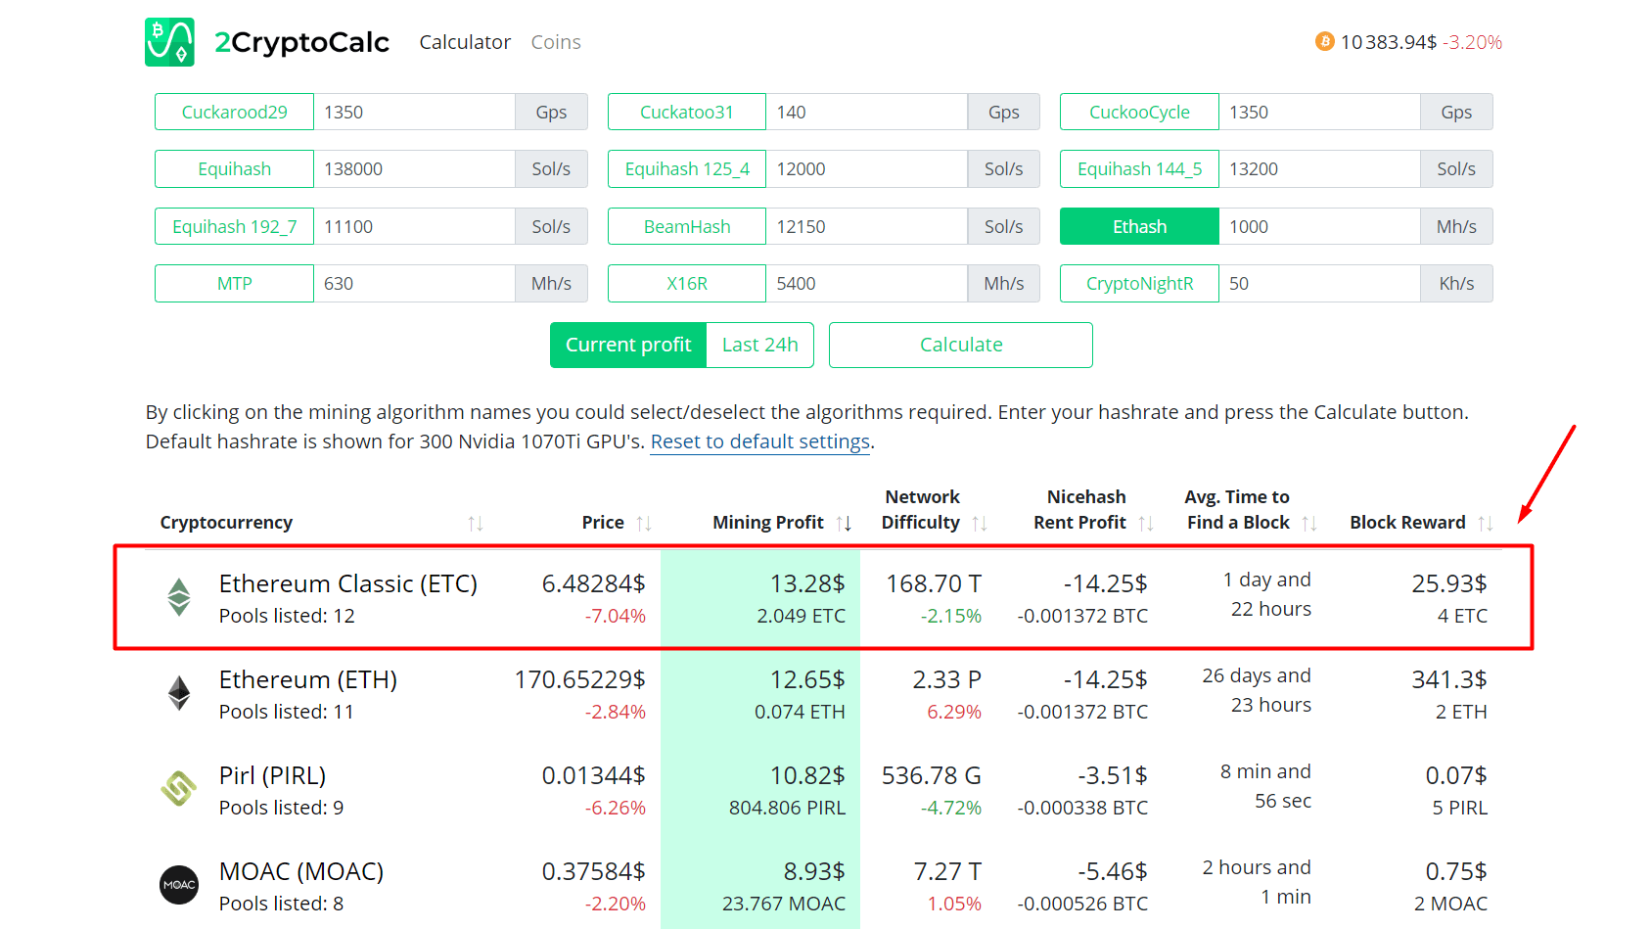Sort by Mining Profit column
1651x929 pixels.
coord(844,524)
